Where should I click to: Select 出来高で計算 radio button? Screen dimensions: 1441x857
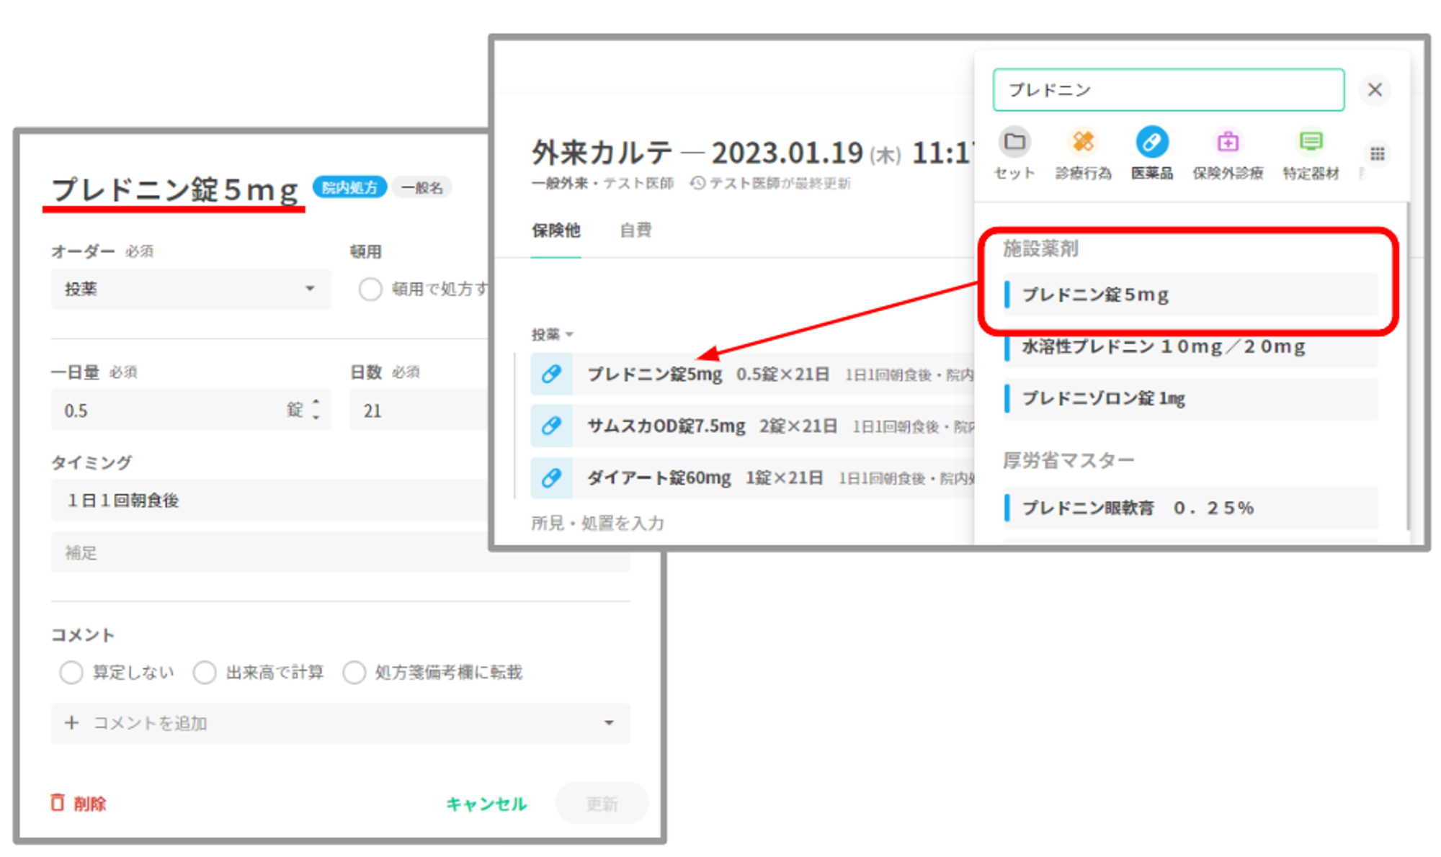pos(205,672)
